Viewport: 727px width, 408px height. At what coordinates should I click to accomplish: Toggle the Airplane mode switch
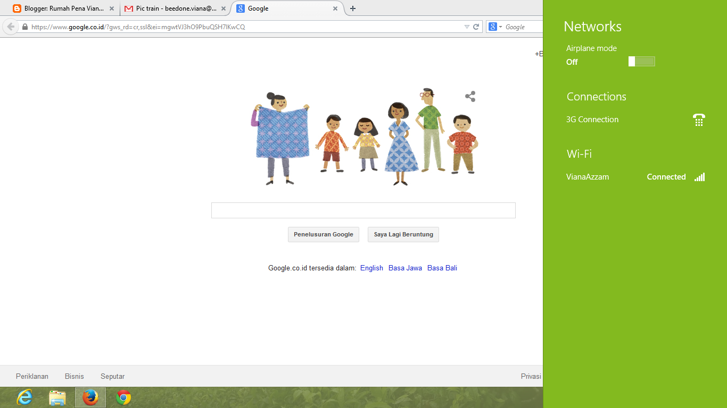(641, 62)
